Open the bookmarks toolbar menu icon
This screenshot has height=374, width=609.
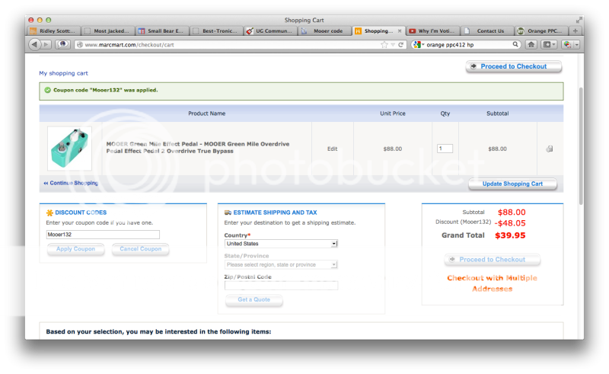547,45
